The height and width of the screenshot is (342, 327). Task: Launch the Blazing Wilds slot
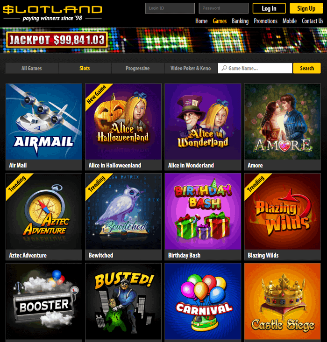coord(283,211)
